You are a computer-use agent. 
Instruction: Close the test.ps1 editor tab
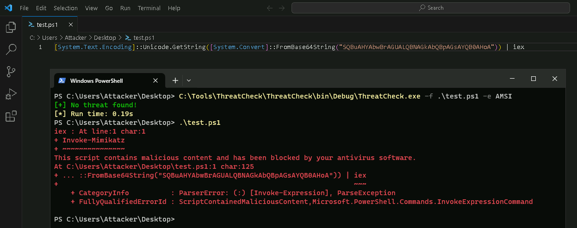[70, 25]
